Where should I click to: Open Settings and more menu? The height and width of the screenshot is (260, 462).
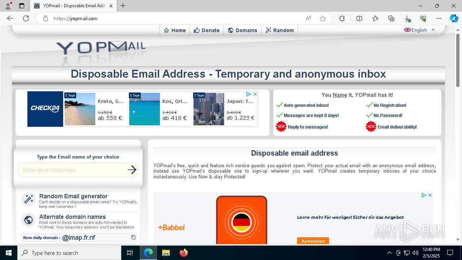[439, 18]
